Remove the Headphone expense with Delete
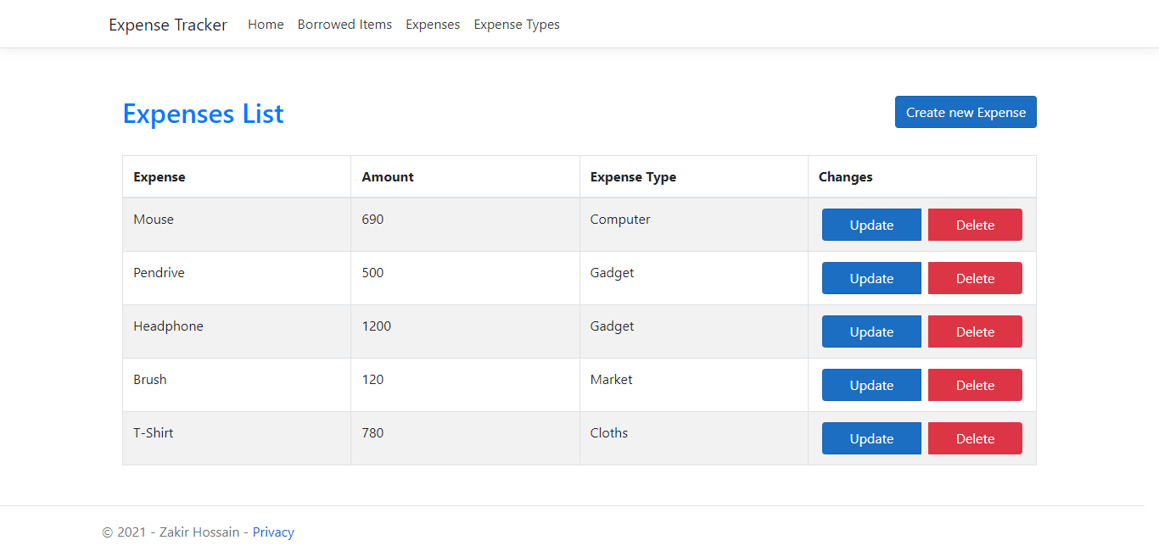 (975, 331)
